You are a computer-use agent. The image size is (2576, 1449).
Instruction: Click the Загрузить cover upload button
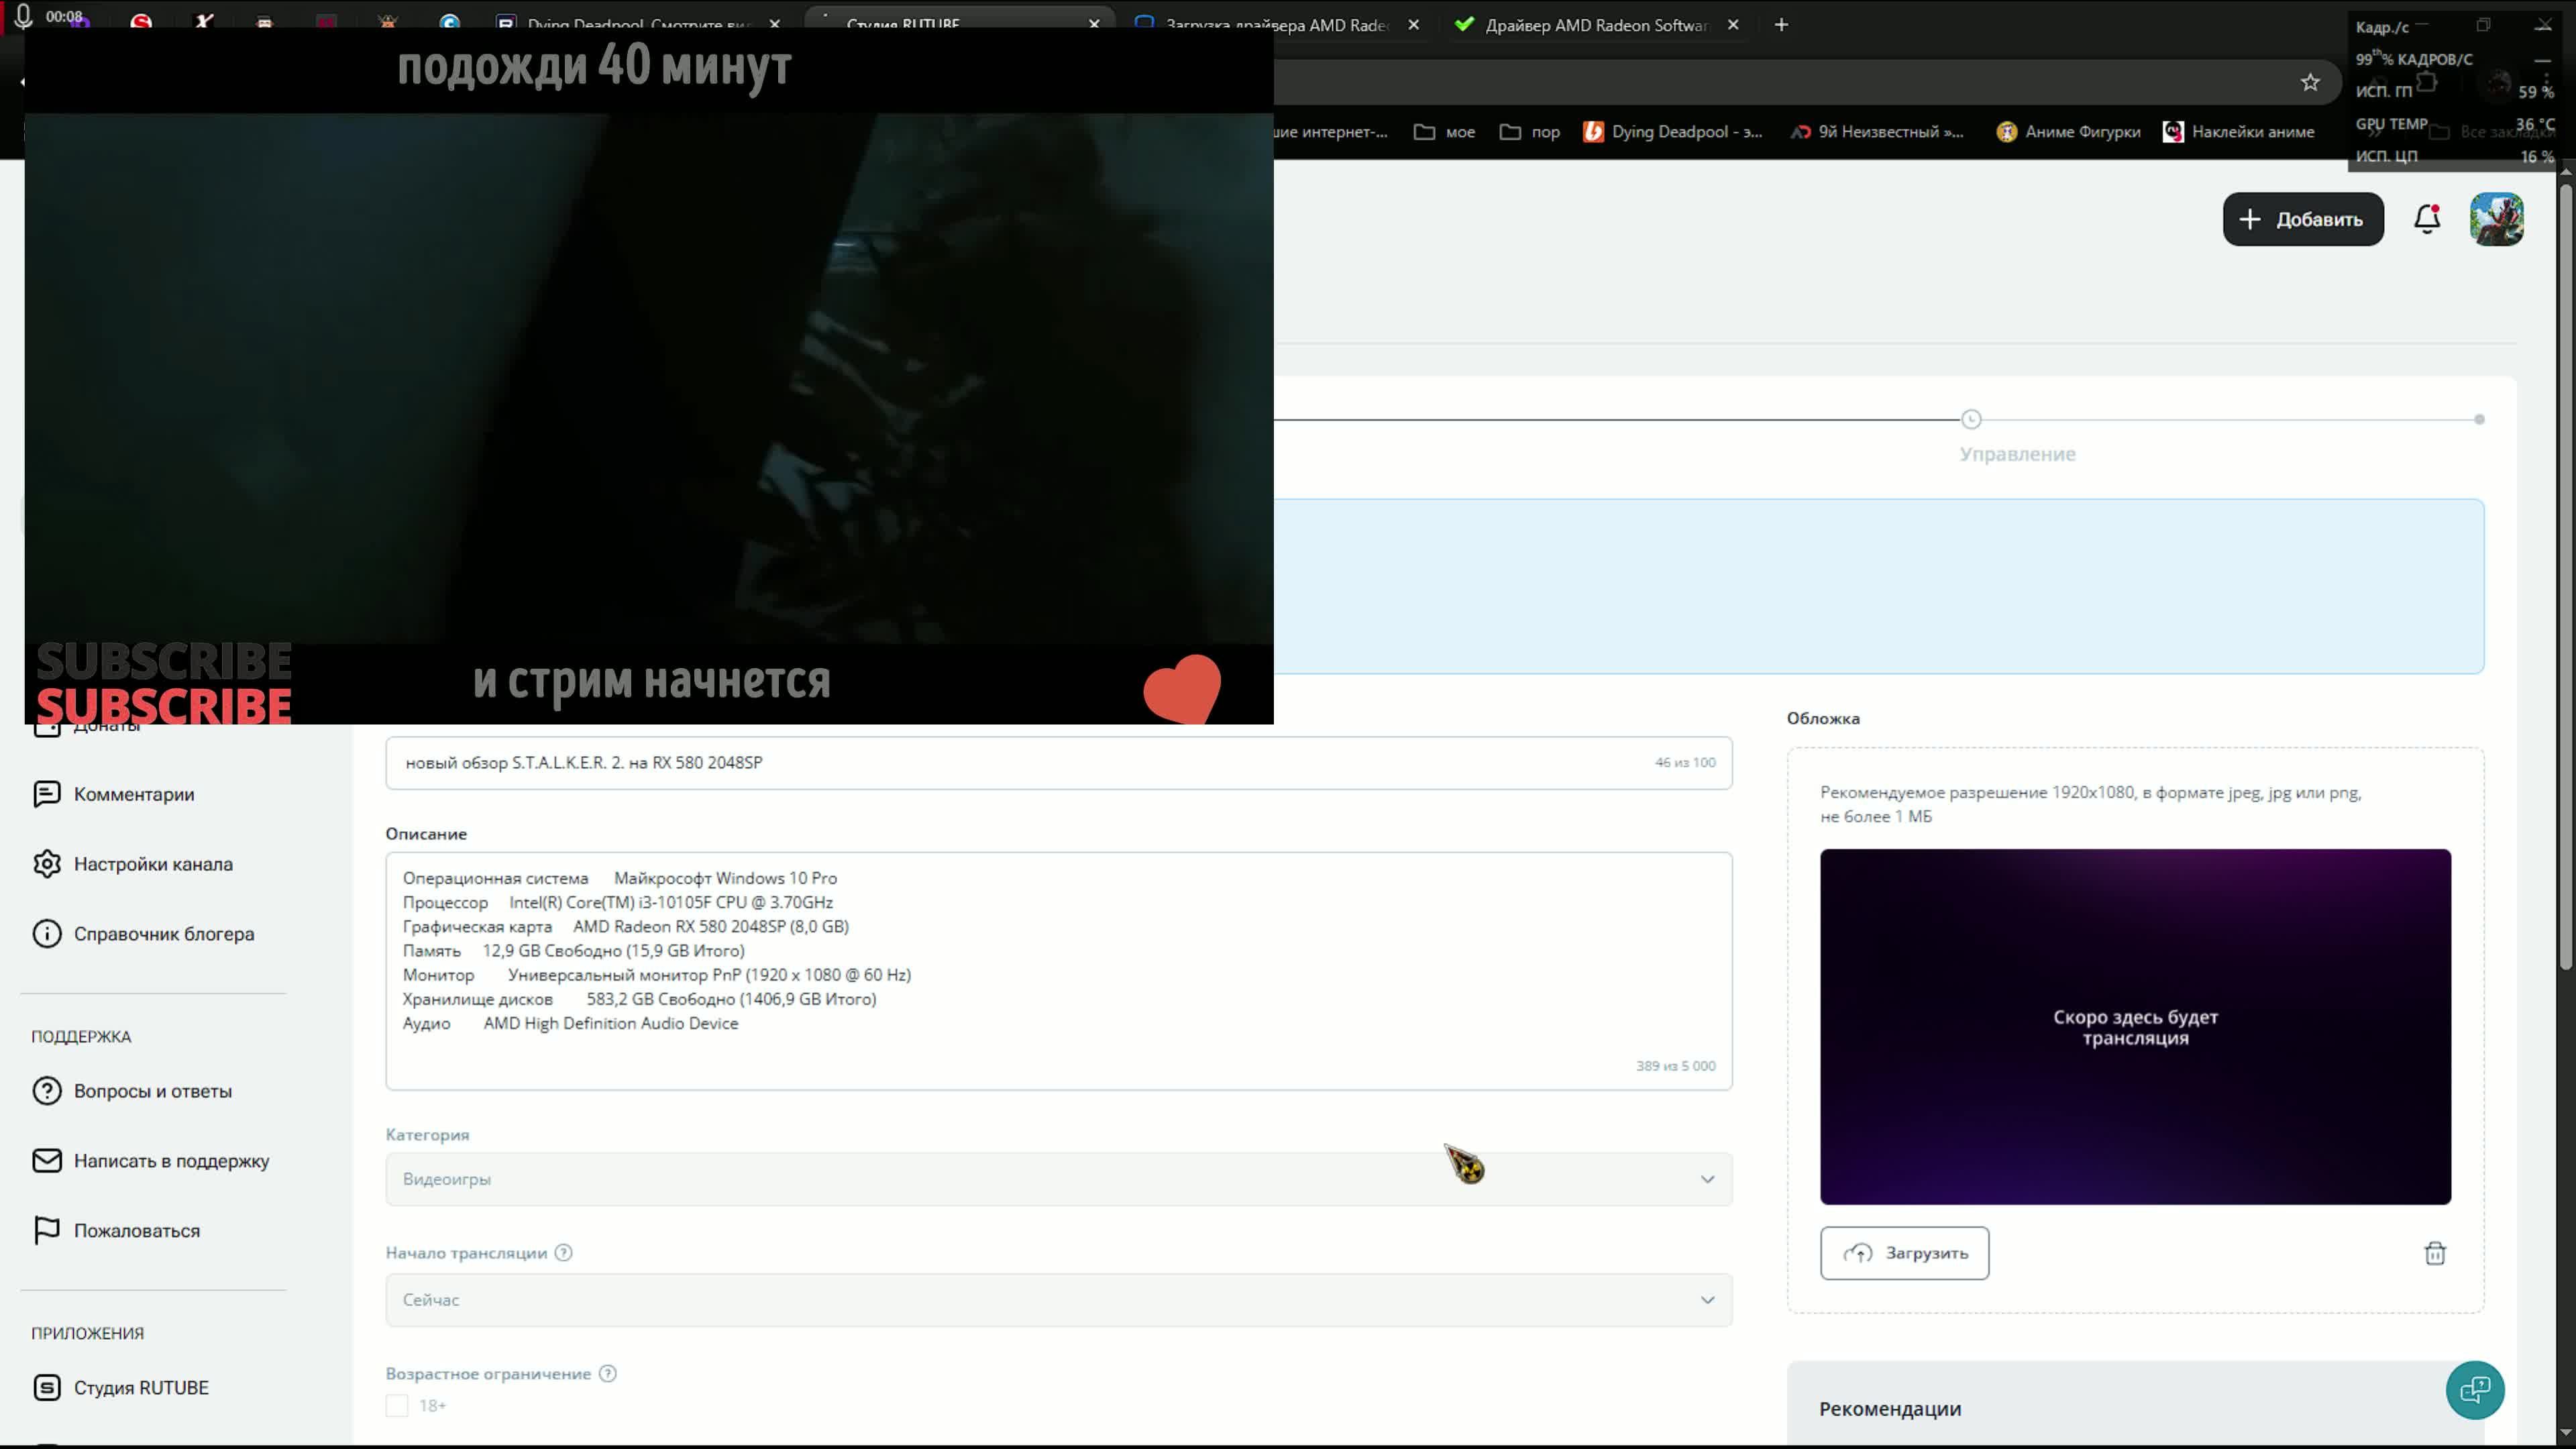[1904, 1253]
